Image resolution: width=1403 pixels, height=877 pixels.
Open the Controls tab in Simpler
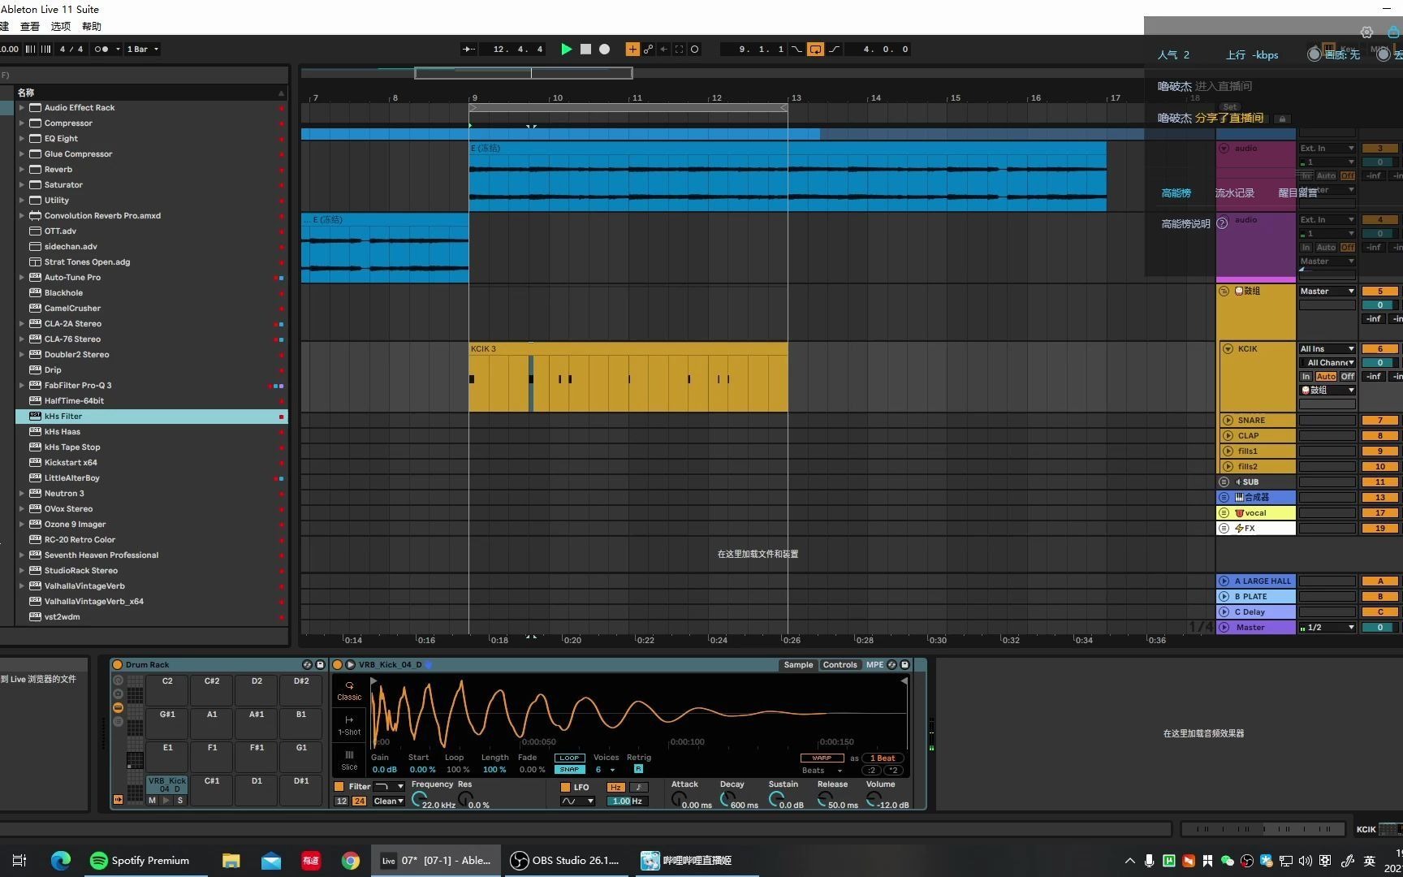(840, 665)
